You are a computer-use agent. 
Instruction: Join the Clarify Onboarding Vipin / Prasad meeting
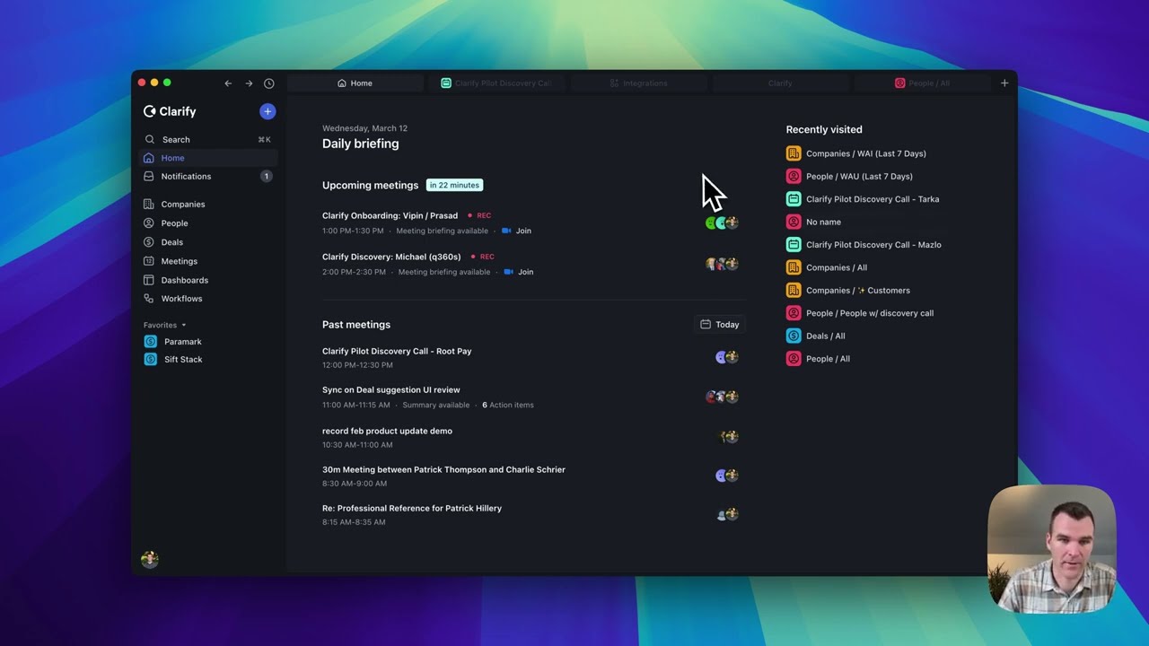pos(517,231)
